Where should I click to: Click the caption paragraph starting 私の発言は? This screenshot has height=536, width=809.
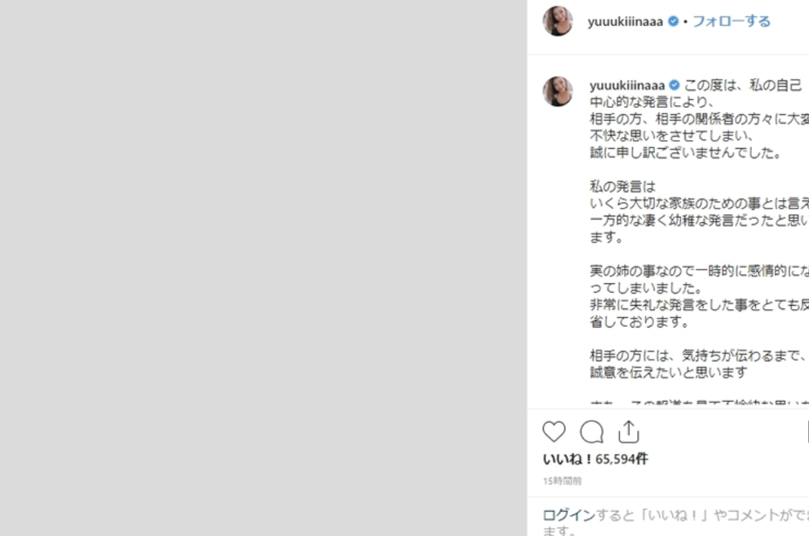(x=699, y=212)
